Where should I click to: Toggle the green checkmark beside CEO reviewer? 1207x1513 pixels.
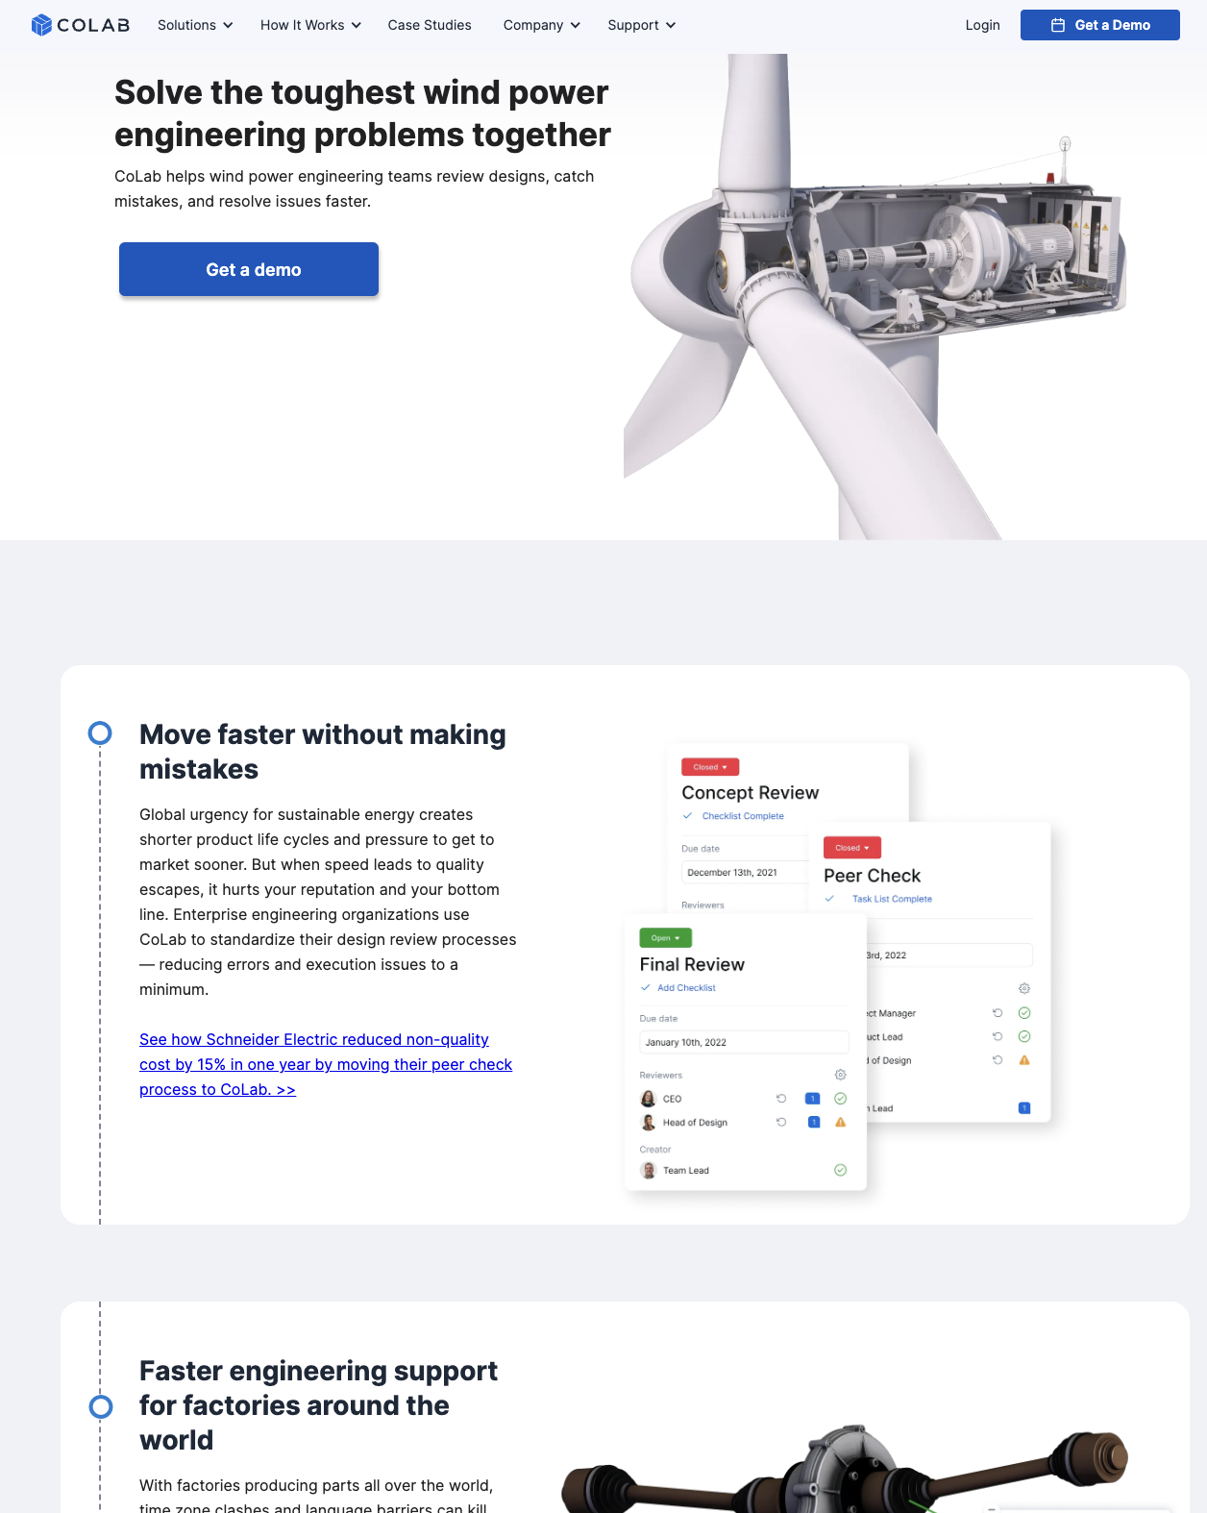840,1098
